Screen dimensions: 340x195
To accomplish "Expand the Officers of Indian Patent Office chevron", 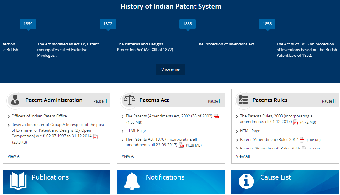I will coord(9,116).
